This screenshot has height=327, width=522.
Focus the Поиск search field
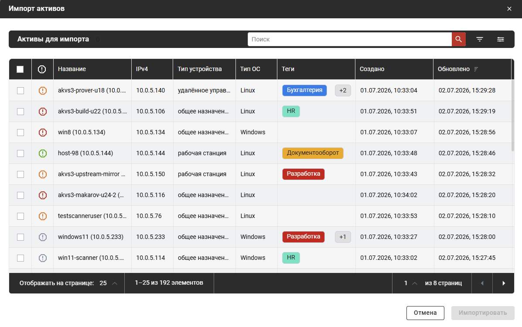coord(350,39)
